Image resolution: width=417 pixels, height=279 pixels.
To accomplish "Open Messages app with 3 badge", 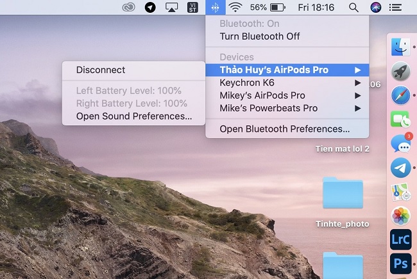I will coord(401,143).
